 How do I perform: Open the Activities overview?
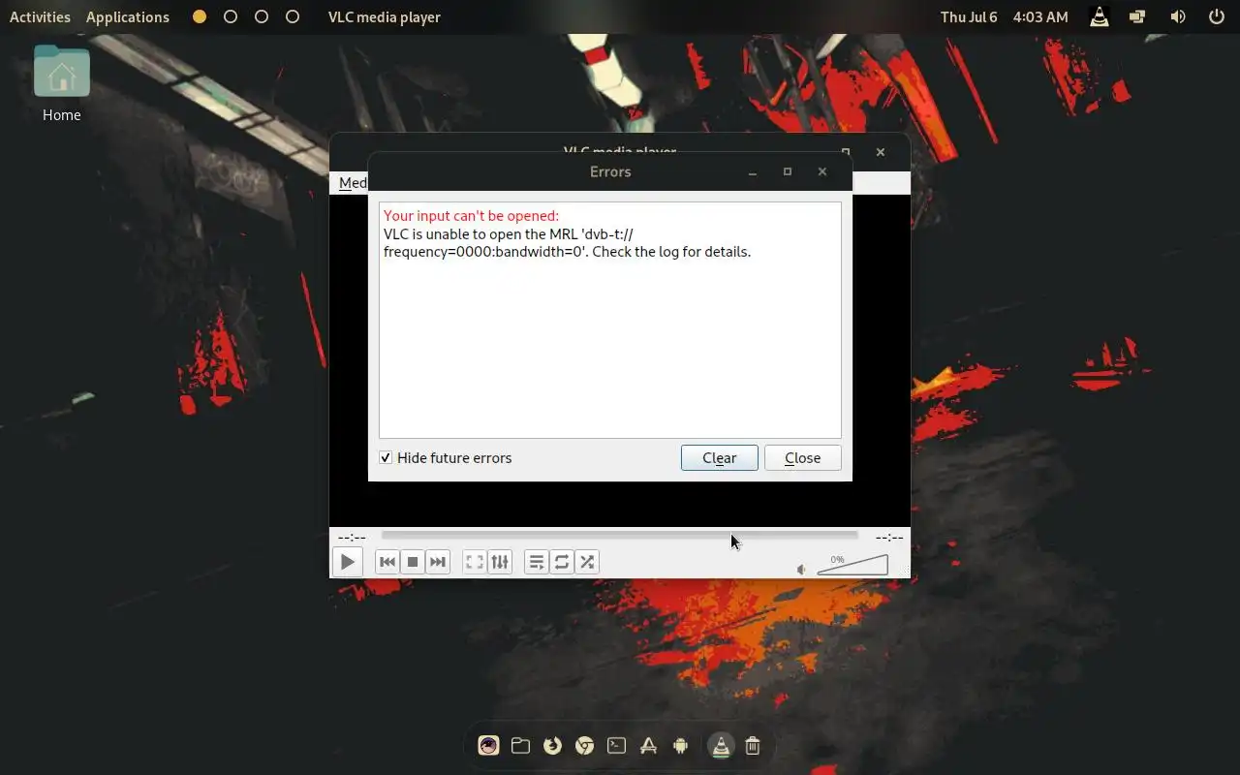(x=40, y=16)
